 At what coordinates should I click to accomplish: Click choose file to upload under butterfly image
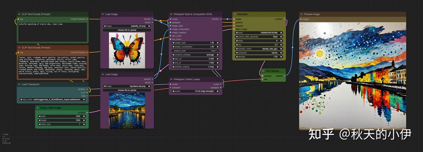[x=127, y=30]
